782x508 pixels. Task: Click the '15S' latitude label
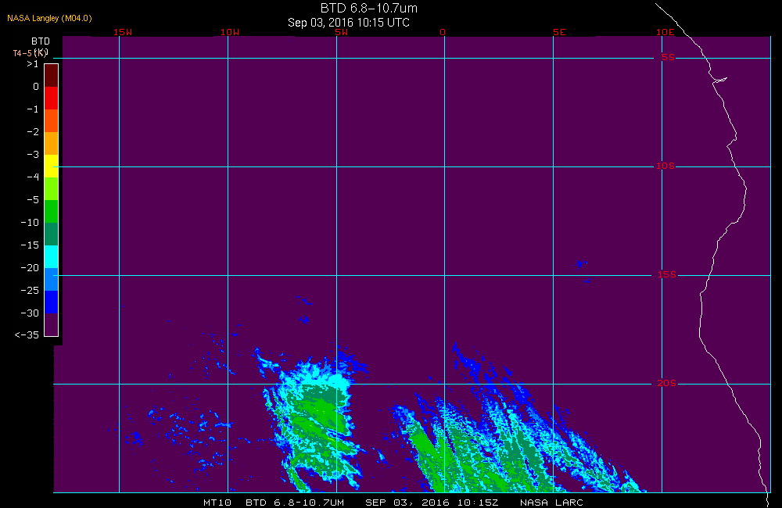point(667,274)
